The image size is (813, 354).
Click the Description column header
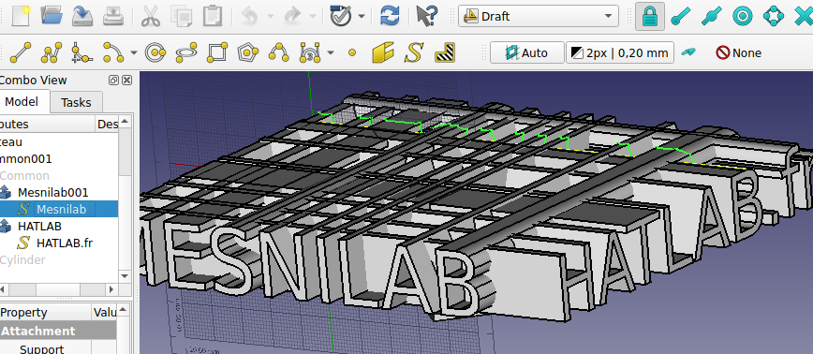point(108,125)
